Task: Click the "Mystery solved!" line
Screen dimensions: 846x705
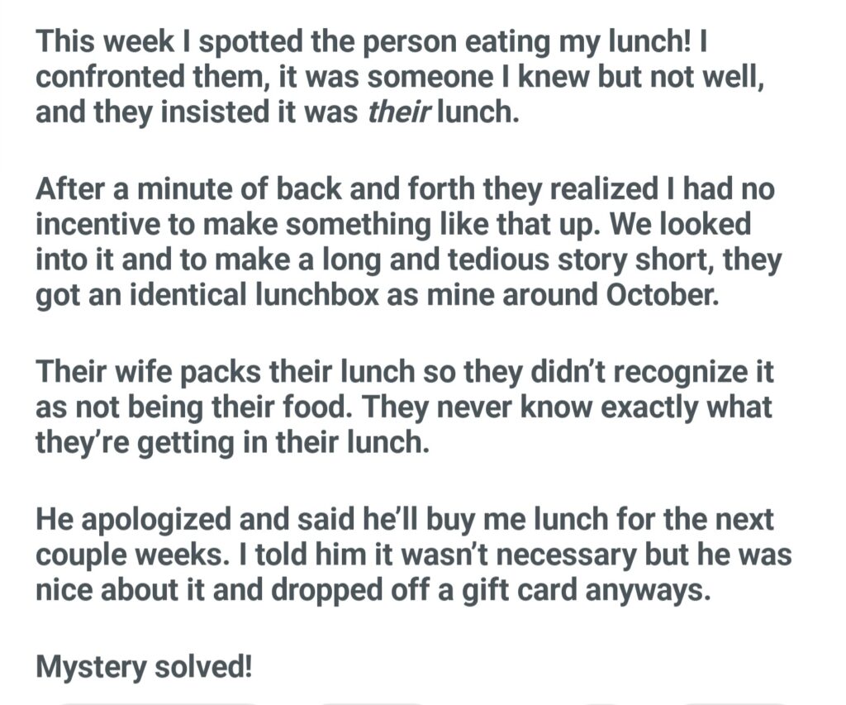Action: pos(144,666)
